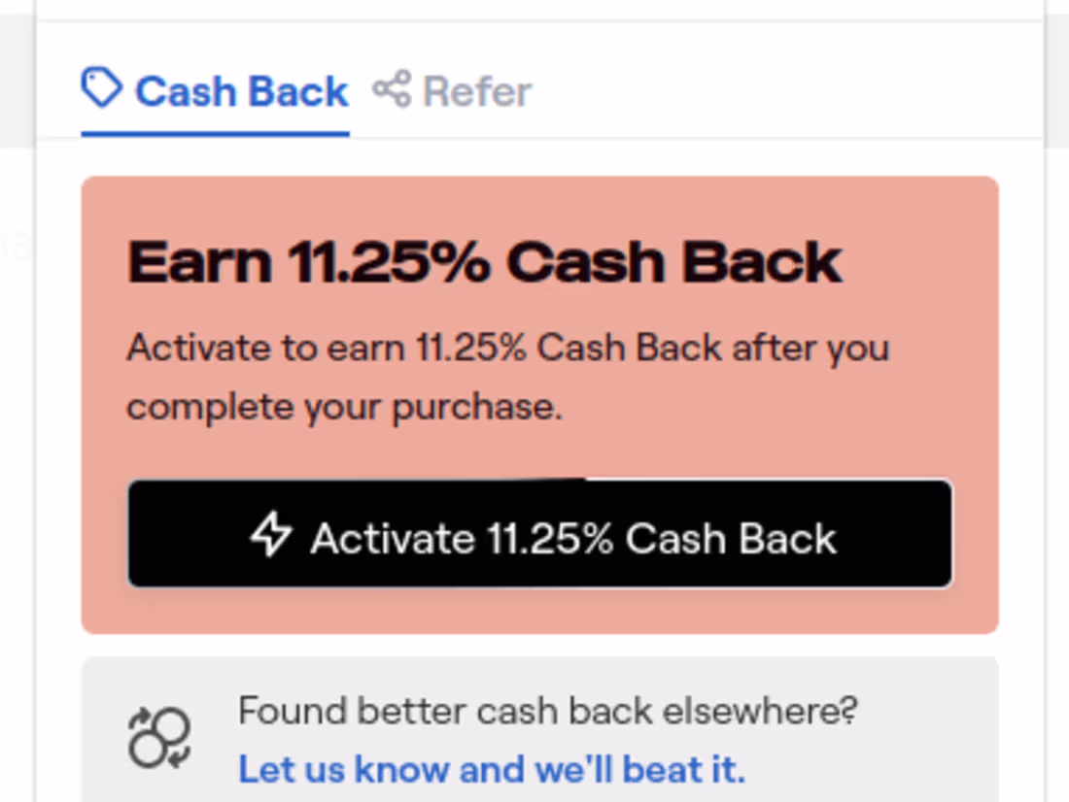The image size is (1069, 802).
Task: Click the tag icon beside Cash Back
Action: pyautogui.click(x=101, y=89)
